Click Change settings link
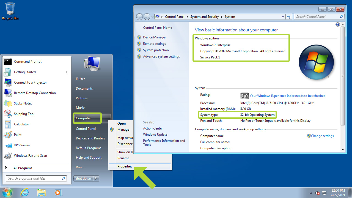 coord(322,136)
